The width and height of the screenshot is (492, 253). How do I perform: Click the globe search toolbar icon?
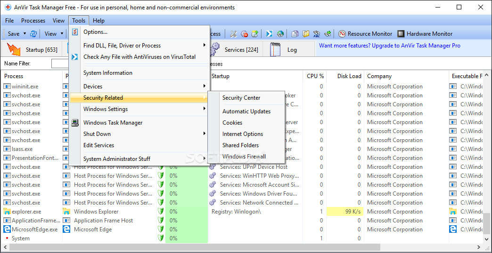pos(280,34)
